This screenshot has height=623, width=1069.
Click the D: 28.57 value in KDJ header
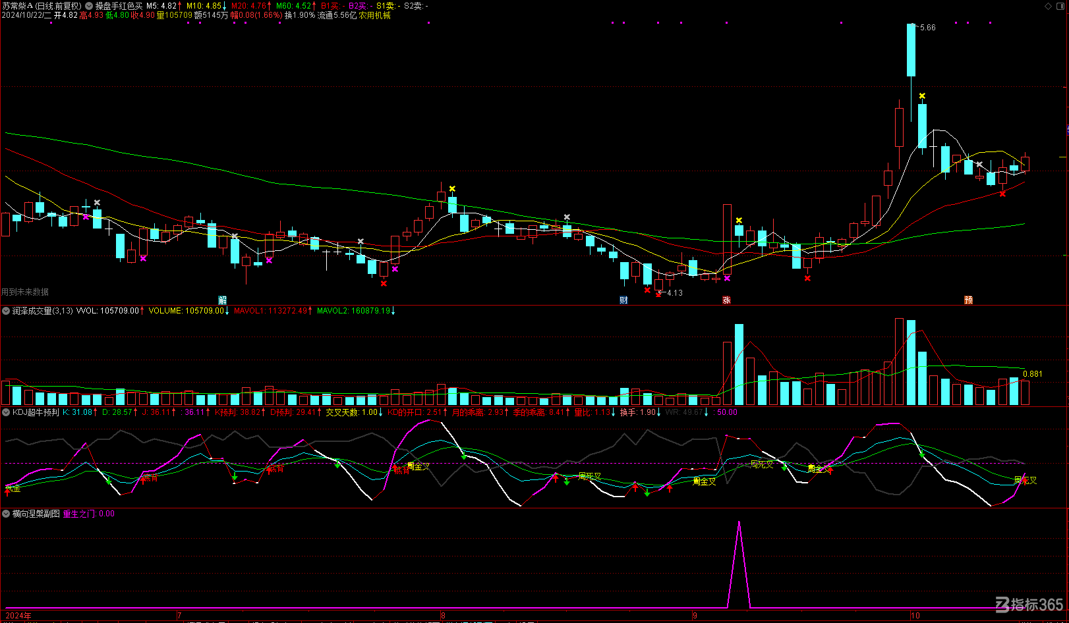coord(117,412)
